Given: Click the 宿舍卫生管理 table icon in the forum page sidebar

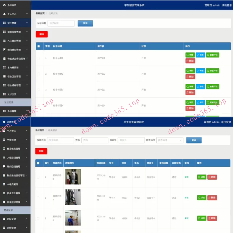Looking at the screenshot, I should [x=4, y=76].
